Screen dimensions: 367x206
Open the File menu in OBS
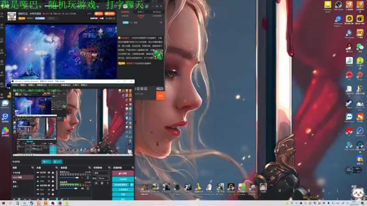[x=15, y=85]
